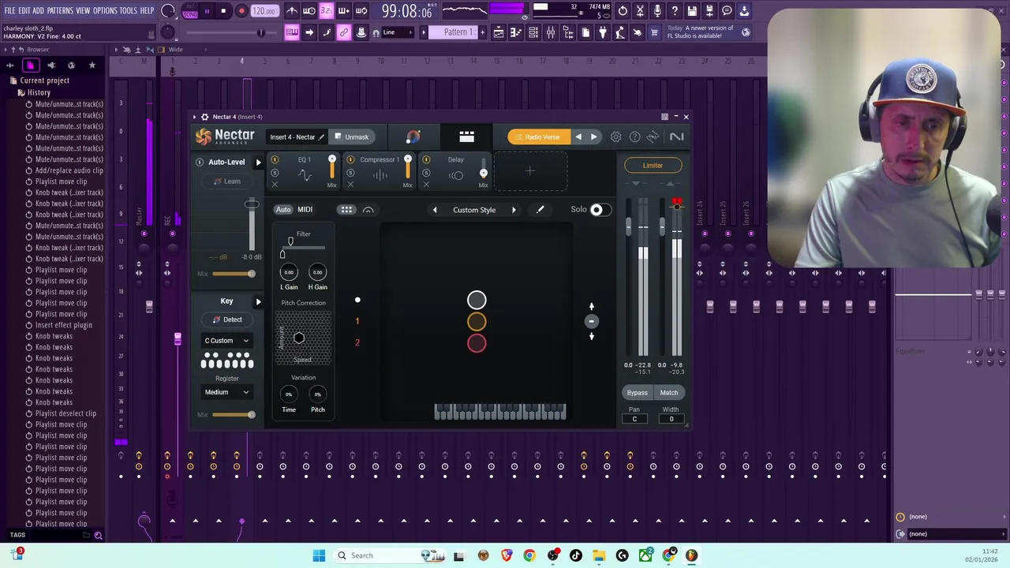Open plugin options gear in Nectar 4 title bar
Image resolution: width=1010 pixels, height=568 pixels.
[204, 117]
